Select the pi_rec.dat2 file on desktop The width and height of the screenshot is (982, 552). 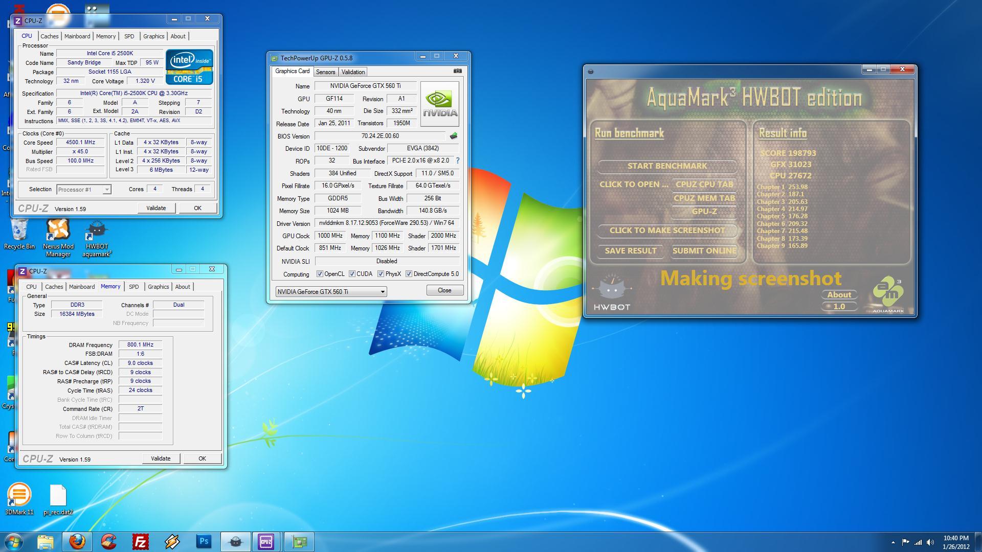point(58,499)
